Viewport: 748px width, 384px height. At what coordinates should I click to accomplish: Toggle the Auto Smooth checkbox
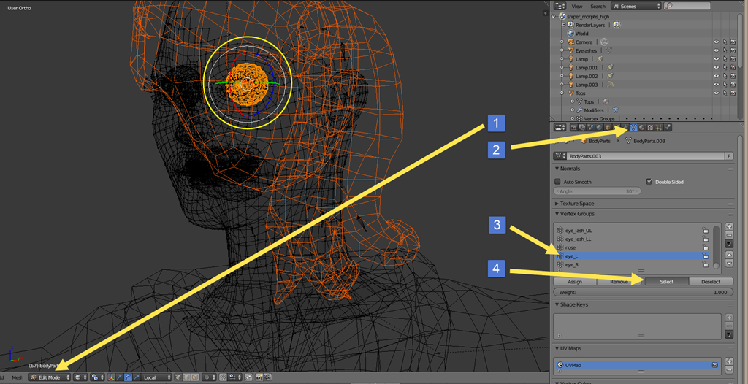(557, 182)
